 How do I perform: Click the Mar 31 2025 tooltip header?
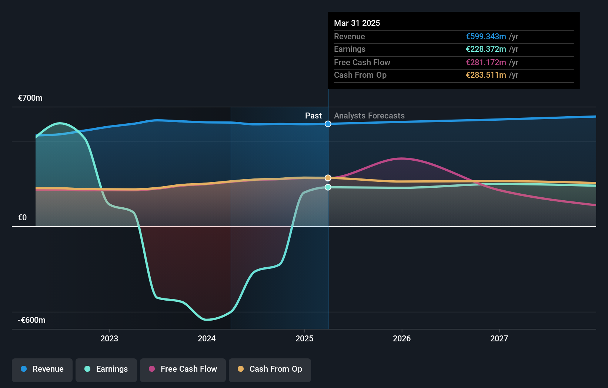357,23
